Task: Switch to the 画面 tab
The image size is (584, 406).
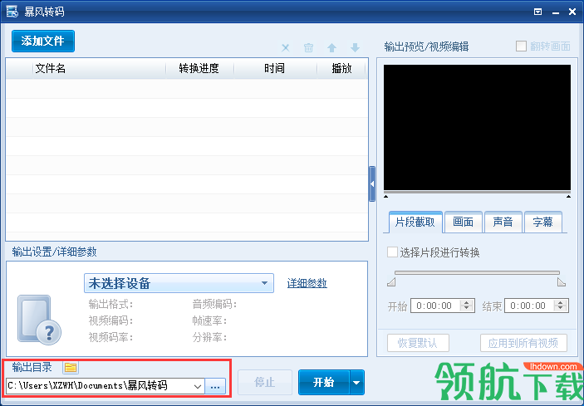Action: point(464,223)
